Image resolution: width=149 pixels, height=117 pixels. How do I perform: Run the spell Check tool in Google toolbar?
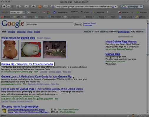coord(85,12)
